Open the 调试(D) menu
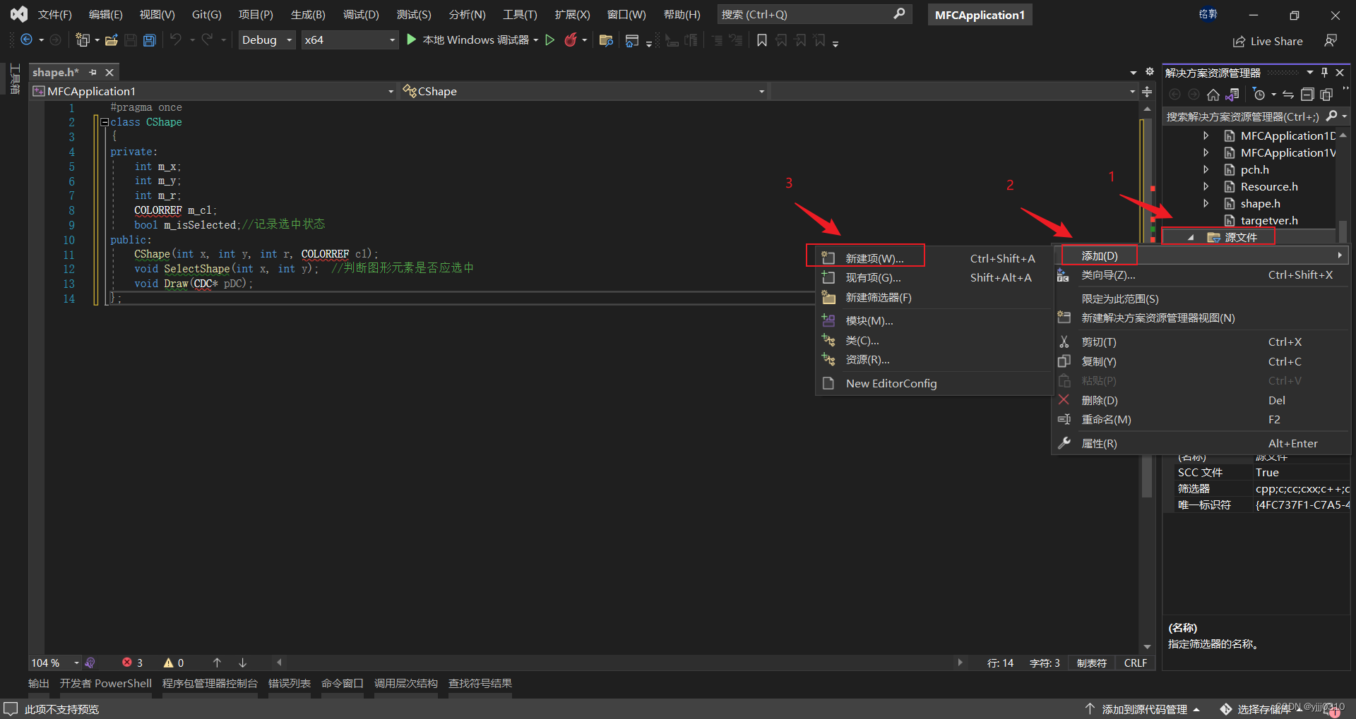Viewport: 1356px width, 719px height. 361,14
